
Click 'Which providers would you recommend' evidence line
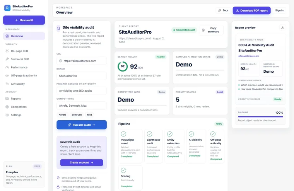[x=262, y=85]
